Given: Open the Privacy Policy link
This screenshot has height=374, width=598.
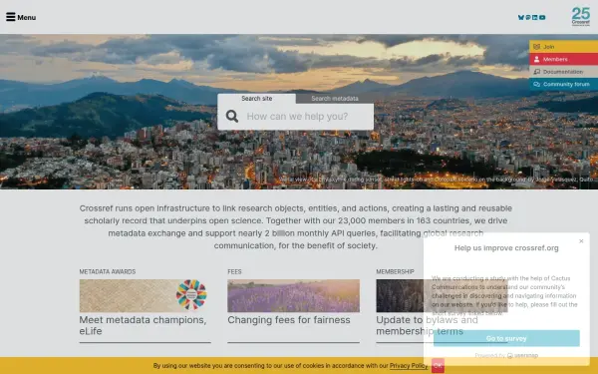Looking at the screenshot, I should coord(408,366).
